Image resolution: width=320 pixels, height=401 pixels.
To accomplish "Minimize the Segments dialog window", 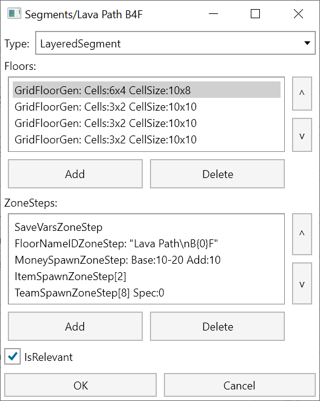I will [213, 14].
